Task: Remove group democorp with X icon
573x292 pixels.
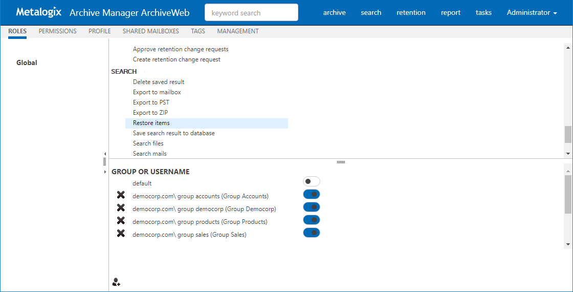Action: pos(121,207)
